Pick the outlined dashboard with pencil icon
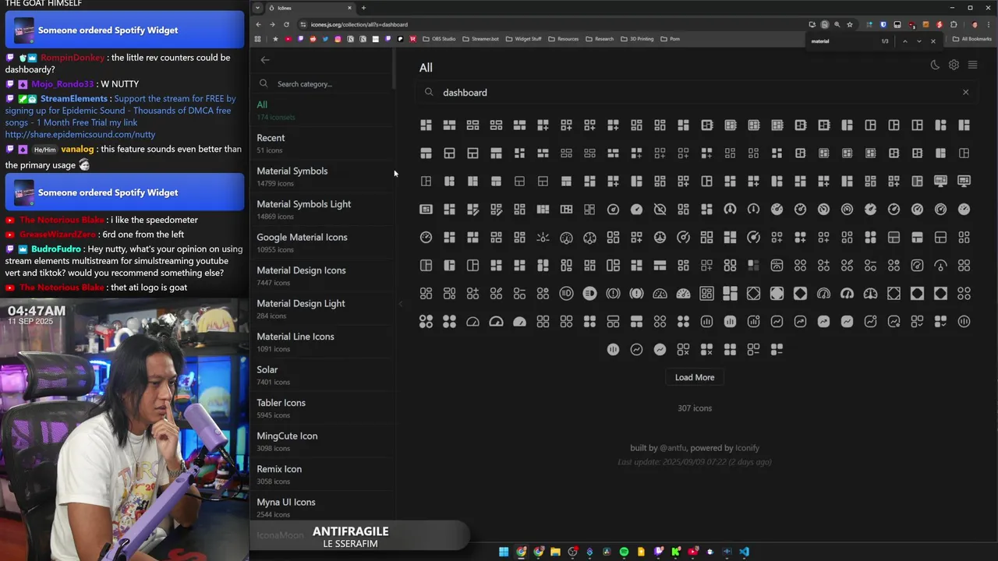Screen dimensions: 998x561 click(x=496, y=209)
